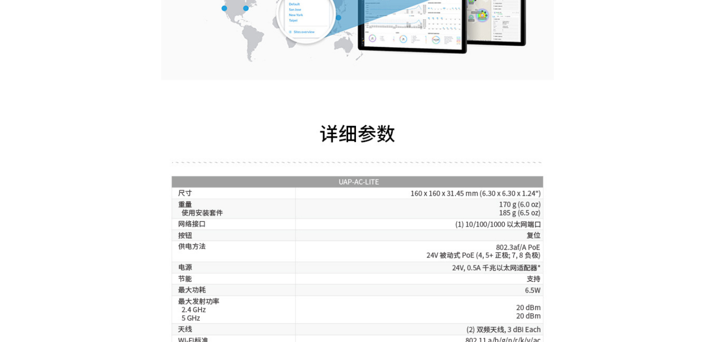
Task: Choose the San Jose site in the list
Action: (x=295, y=9)
